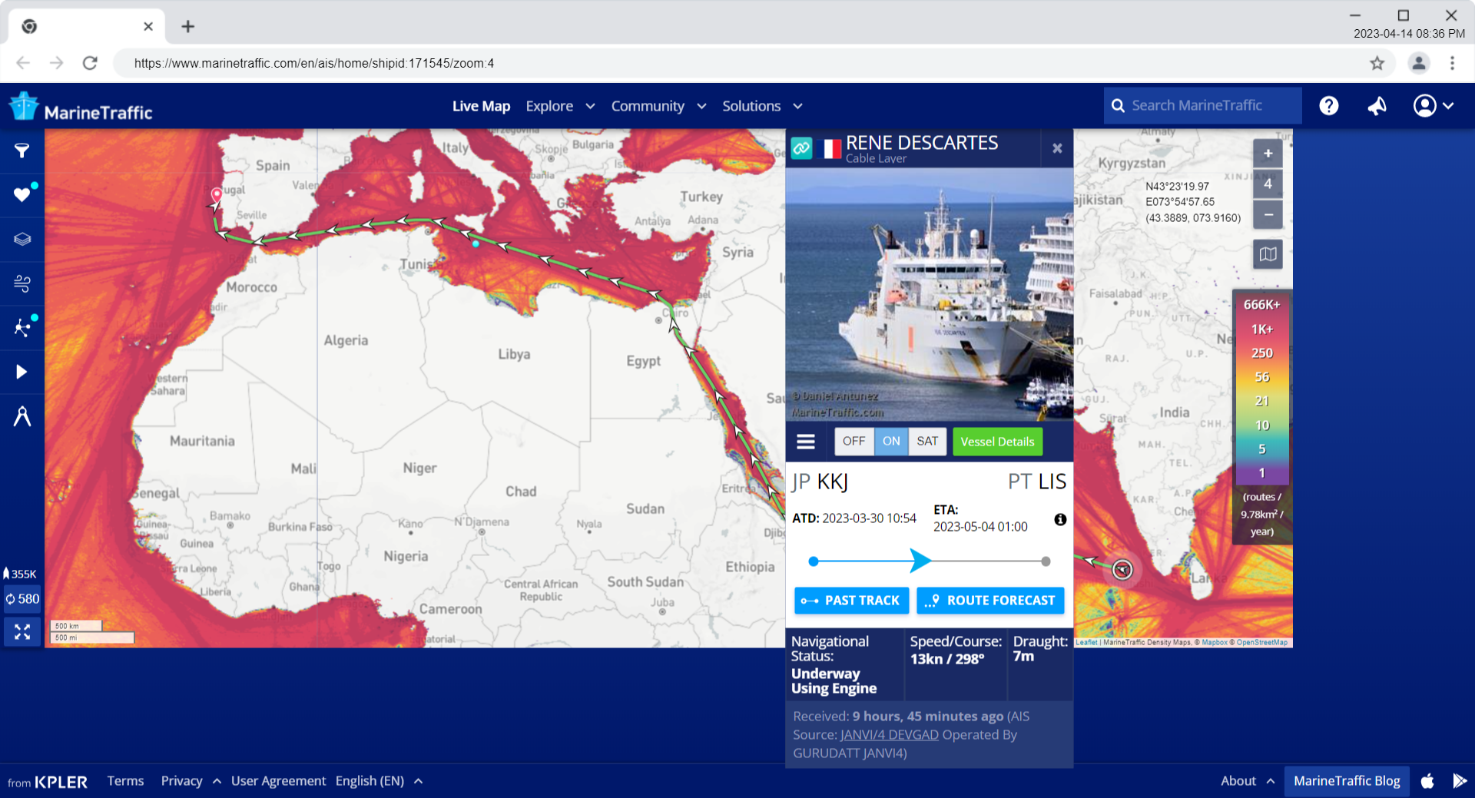1475x798 pixels.
Task: Select the distance measure compass tool
Action: coord(22,416)
